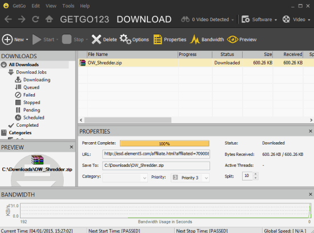The image size is (314, 233).
Task: Select the Pending filter
Action: tap(31, 110)
